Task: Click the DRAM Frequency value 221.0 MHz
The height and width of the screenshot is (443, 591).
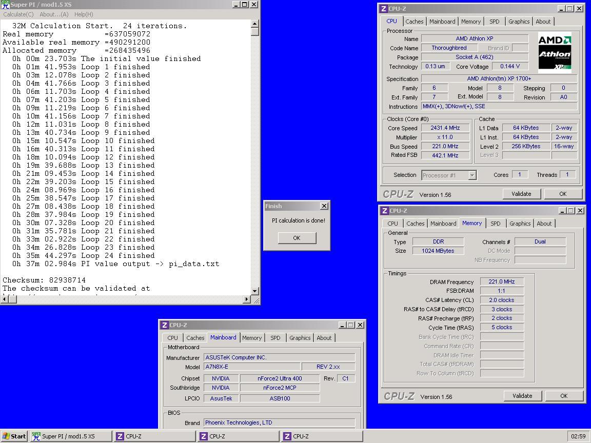Action: [501, 282]
